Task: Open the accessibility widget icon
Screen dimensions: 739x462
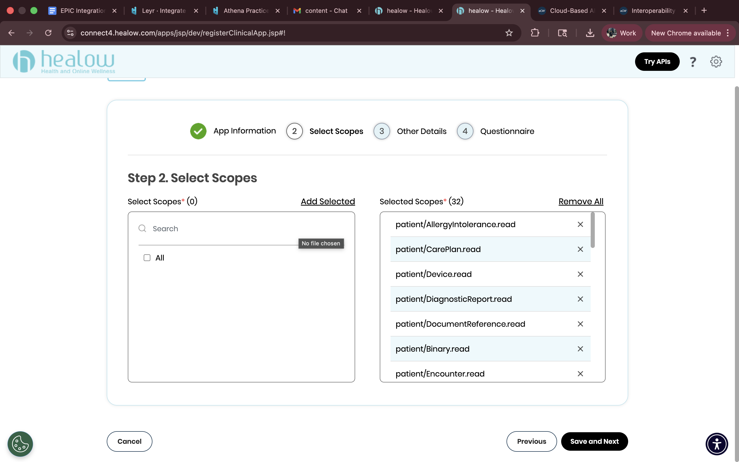Action: pos(717,444)
